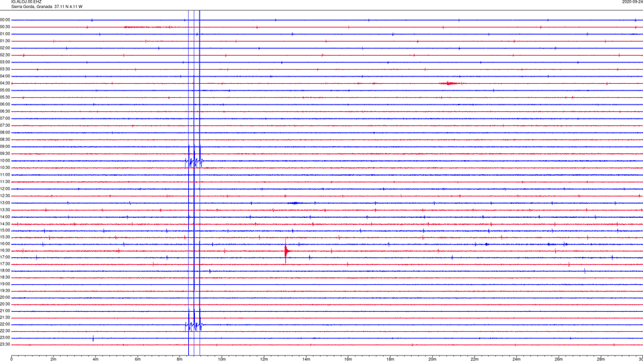Select the 09:00 trace time label
The image size is (643, 362).
(x=5, y=147)
